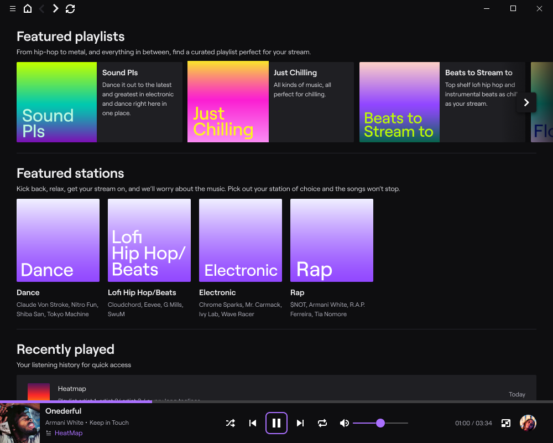Enable shuffle playback
The width and height of the screenshot is (553, 443).
tap(230, 423)
